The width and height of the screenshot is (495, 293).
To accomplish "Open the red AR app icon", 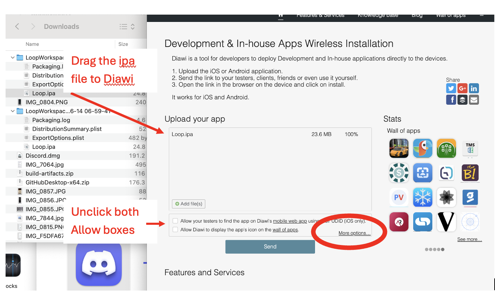I will [399, 222].
